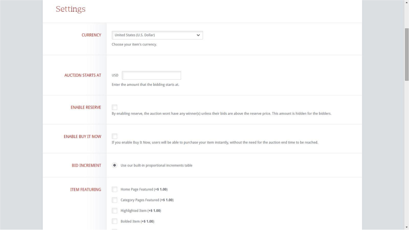Image resolution: width=409 pixels, height=230 pixels.
Task: Click the 'Home Page Featured (+$ 1.00)' label text
Action: tap(144, 190)
